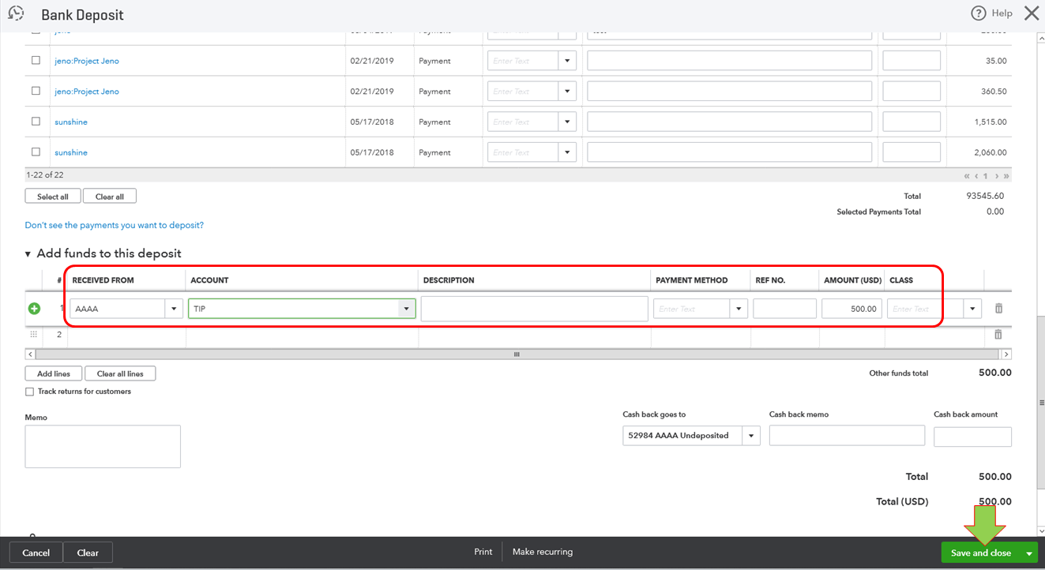Open jeno:Project Jeno link in 360.50 row
Image resolution: width=1045 pixels, height=570 pixels.
tap(87, 92)
